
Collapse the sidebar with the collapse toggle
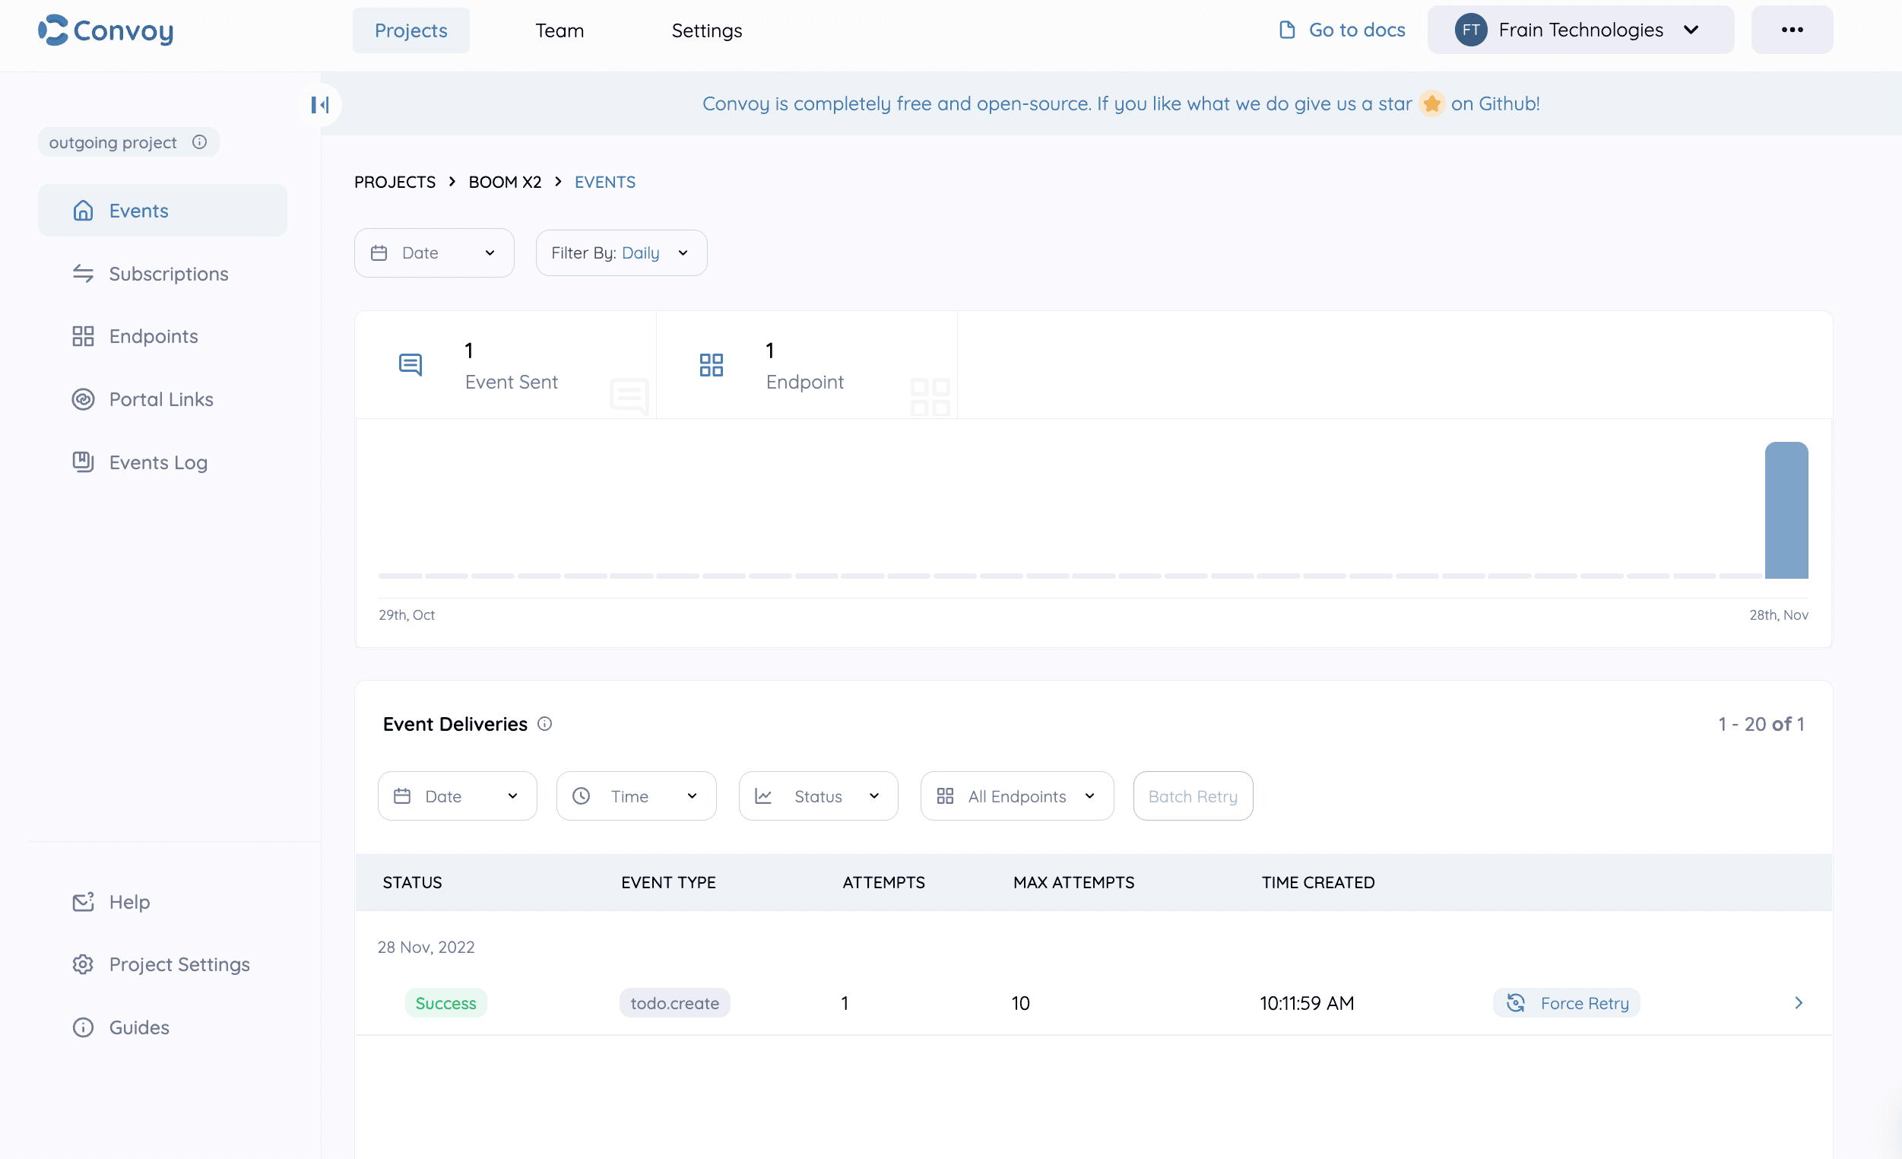(x=319, y=104)
